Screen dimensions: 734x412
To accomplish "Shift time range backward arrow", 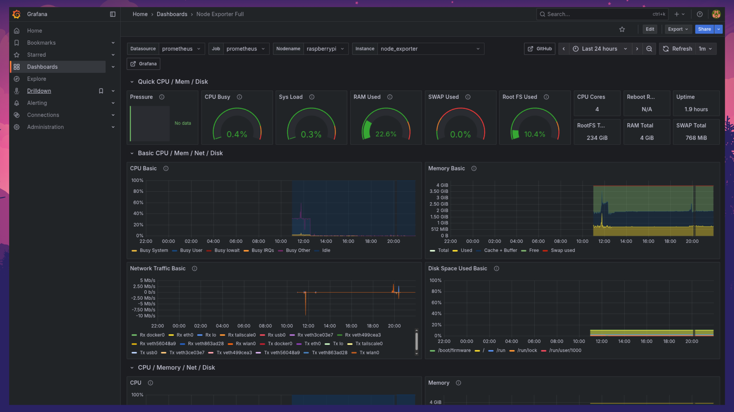I will [x=564, y=49].
